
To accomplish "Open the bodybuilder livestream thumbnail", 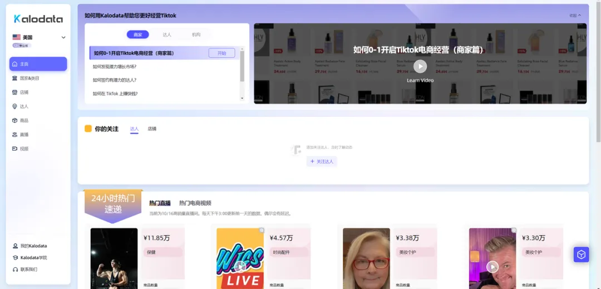I will [114, 258].
